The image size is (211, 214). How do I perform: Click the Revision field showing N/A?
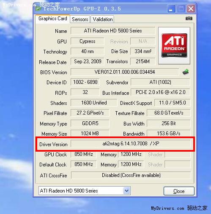coord(143,41)
